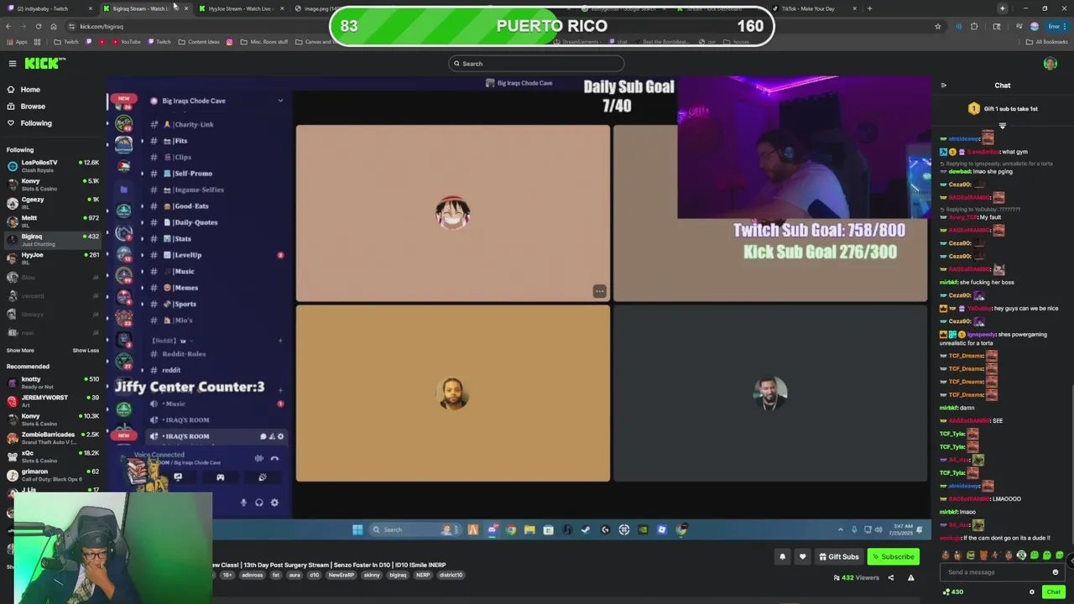This screenshot has height=604, width=1074.
Task: Open browser tab search dropdown
Action: pos(1002,8)
